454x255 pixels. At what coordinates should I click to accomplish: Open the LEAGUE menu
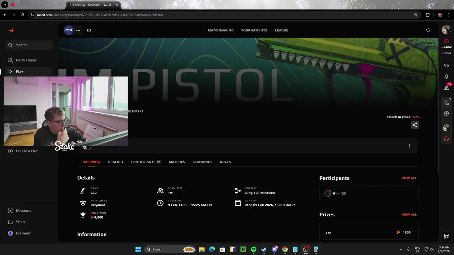pyautogui.click(x=281, y=30)
